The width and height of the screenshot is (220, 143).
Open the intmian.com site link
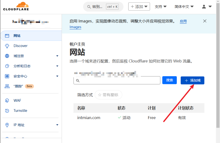[89, 118]
